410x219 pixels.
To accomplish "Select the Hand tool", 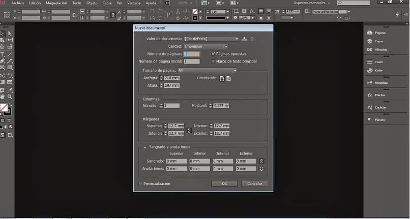I will 3,97.
